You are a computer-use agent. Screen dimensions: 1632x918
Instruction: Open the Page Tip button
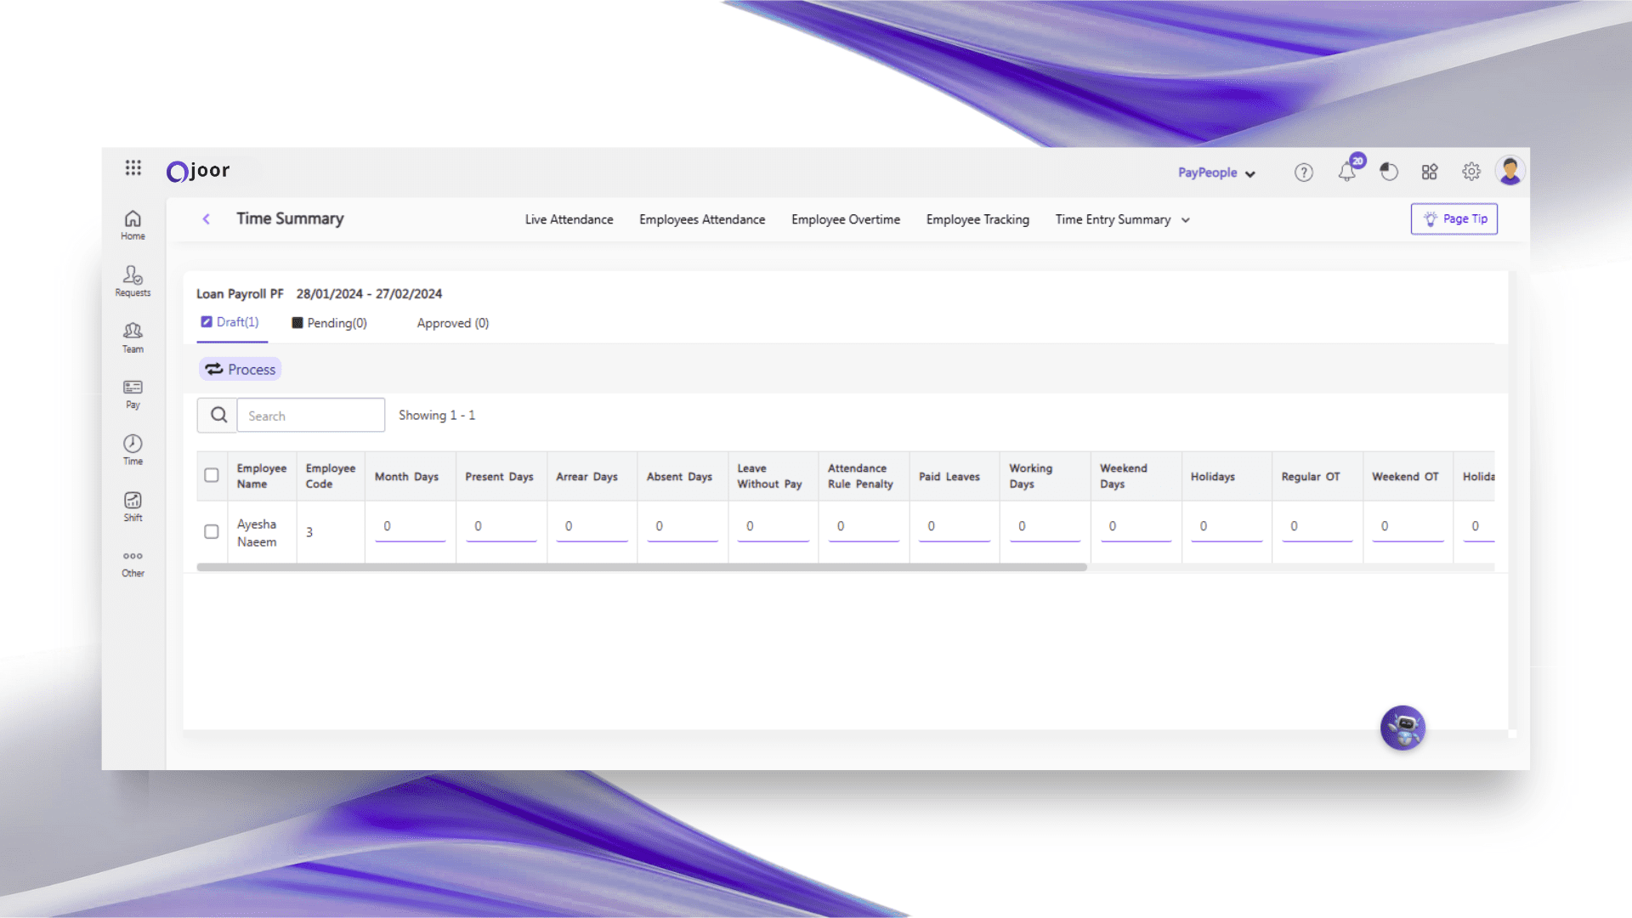click(x=1453, y=218)
